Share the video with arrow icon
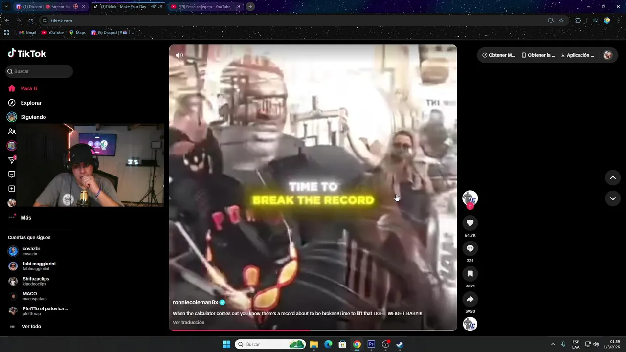Image resolution: width=626 pixels, height=352 pixels. pos(470,299)
